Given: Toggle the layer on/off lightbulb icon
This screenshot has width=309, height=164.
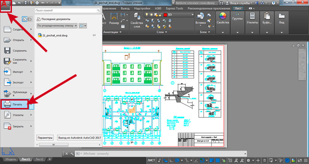Looking at the screenshot, I should 147,15.
